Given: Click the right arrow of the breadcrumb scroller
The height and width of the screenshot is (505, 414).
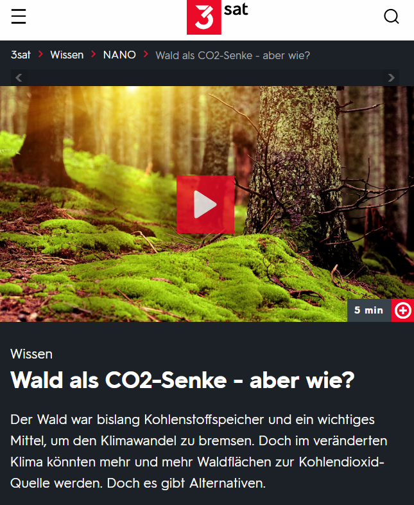Looking at the screenshot, I should tap(391, 78).
